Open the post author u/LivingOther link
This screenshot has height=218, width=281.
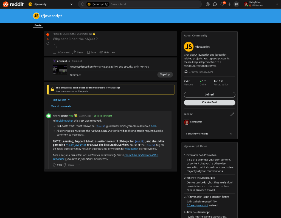pyautogui.click(x=69, y=34)
